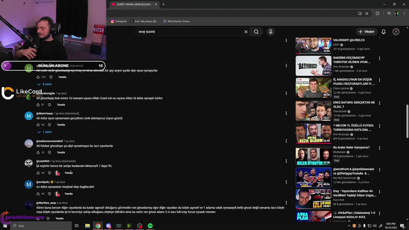Open three-dot menu for 'ENES BATUR'A GERÇEKTEN NE OLDU' video
The height and width of the screenshot is (230, 409).
380,103
